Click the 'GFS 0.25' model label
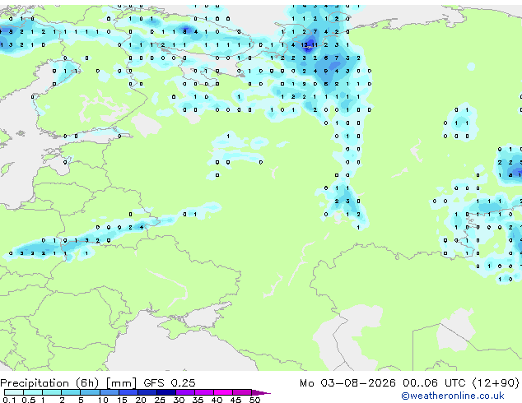 pyautogui.click(x=170, y=383)
